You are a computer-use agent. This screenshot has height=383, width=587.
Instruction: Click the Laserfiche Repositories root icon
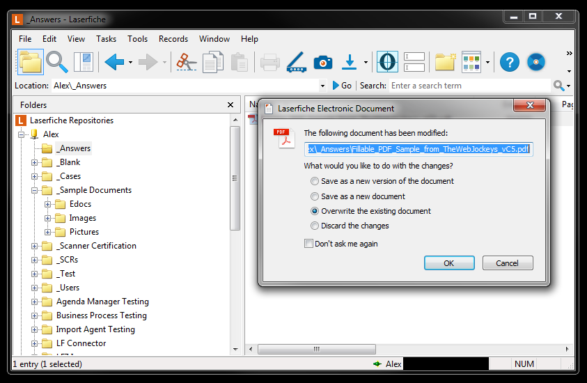(x=21, y=120)
